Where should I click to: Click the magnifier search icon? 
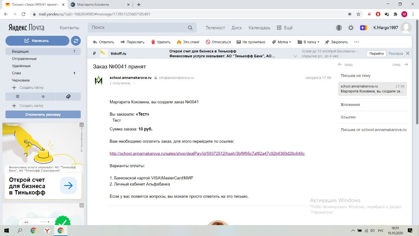[191, 28]
